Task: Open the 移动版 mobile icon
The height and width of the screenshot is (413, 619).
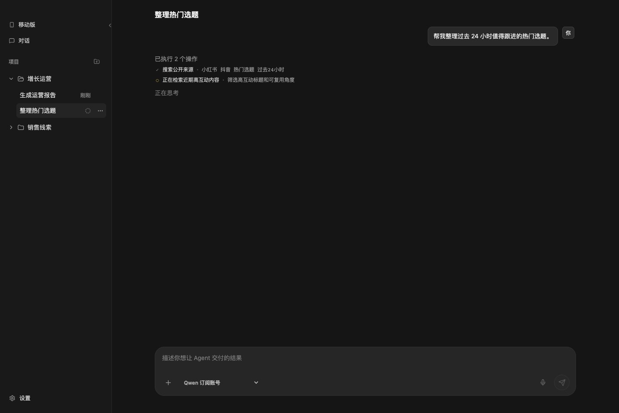Action: point(12,25)
